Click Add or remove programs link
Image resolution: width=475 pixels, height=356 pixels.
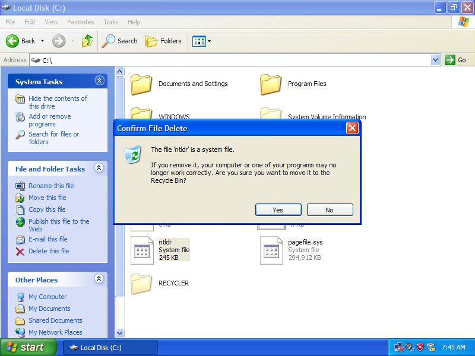tap(50, 120)
